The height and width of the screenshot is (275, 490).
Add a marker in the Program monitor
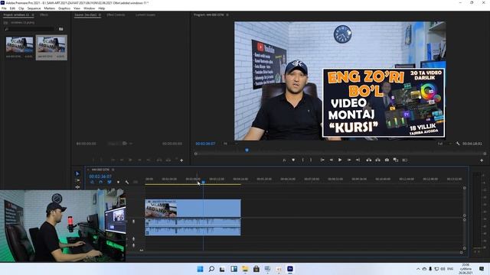293,160
